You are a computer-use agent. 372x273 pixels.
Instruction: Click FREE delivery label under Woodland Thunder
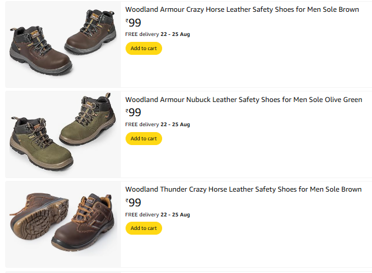tap(142, 215)
